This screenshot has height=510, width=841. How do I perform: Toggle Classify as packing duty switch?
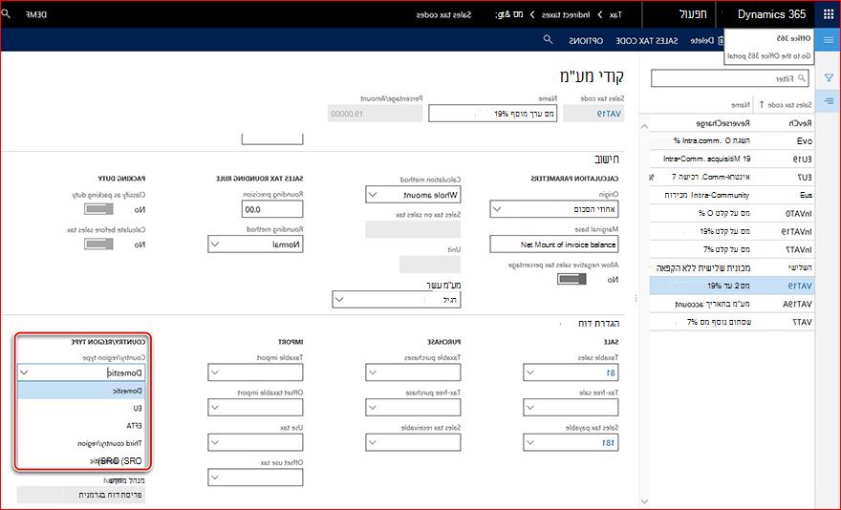(98, 209)
